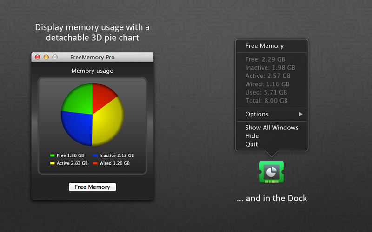Click the 'Inactive: 1.98 GB' menu entry
Viewport: 372px width, 232px height.
coord(270,68)
